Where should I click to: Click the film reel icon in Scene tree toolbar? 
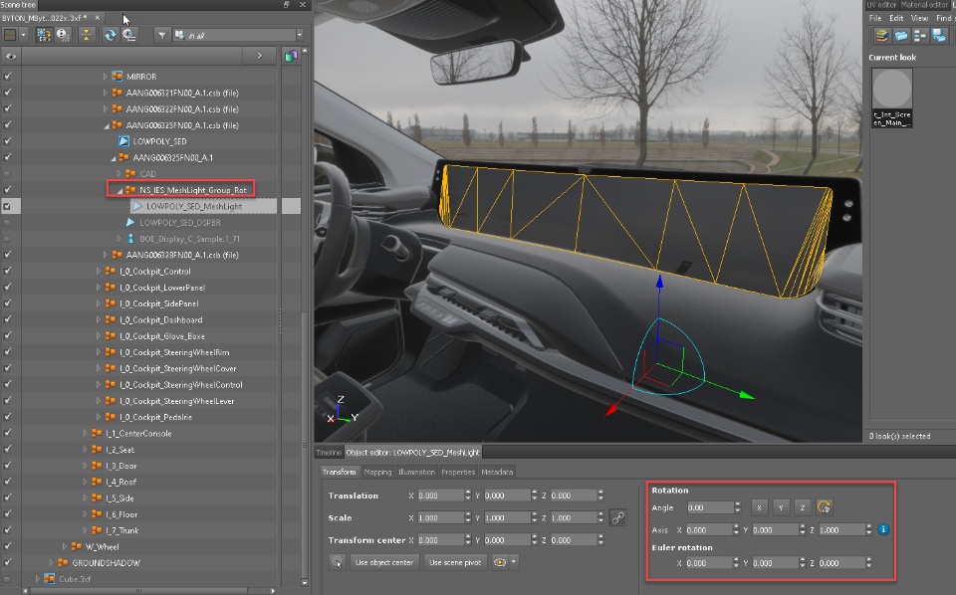(x=63, y=35)
